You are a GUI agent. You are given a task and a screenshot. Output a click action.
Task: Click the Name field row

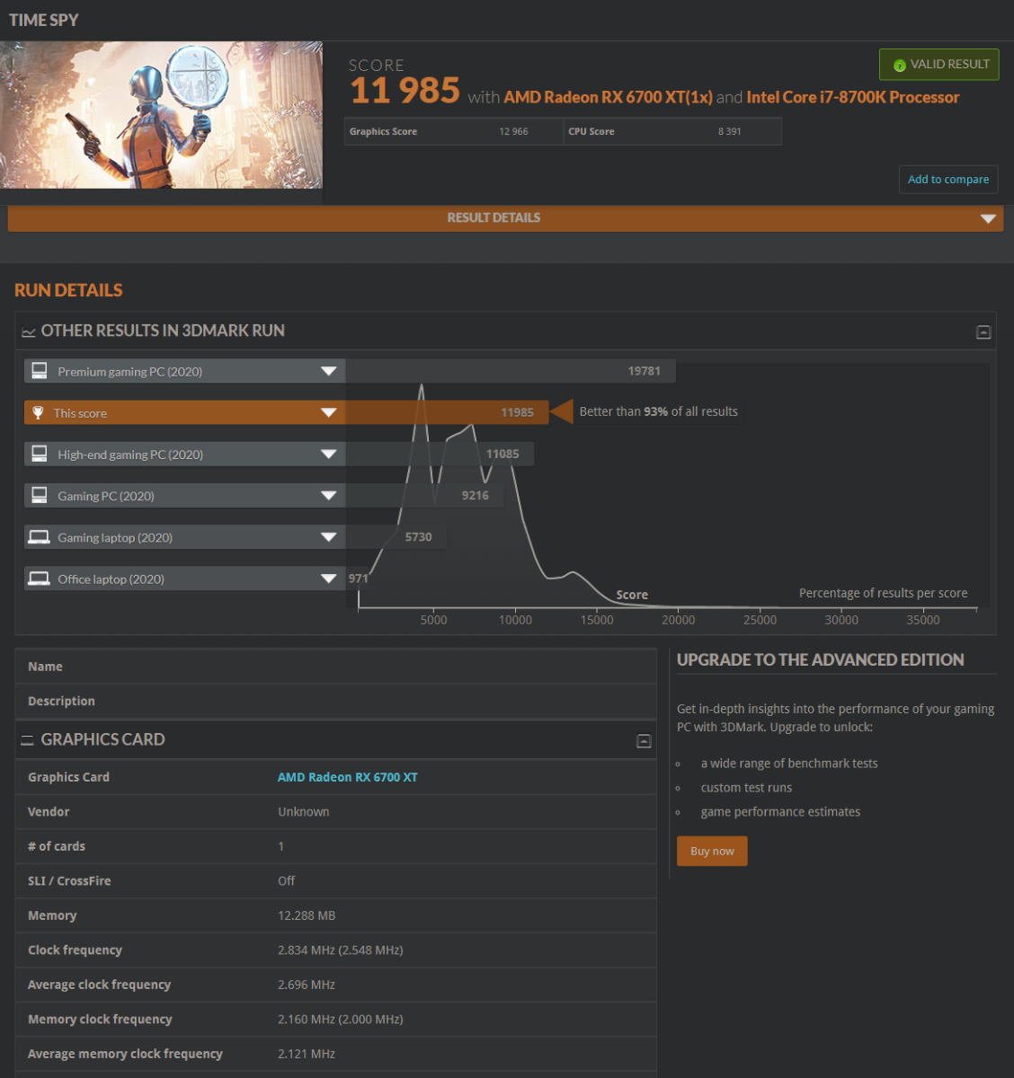(x=336, y=667)
